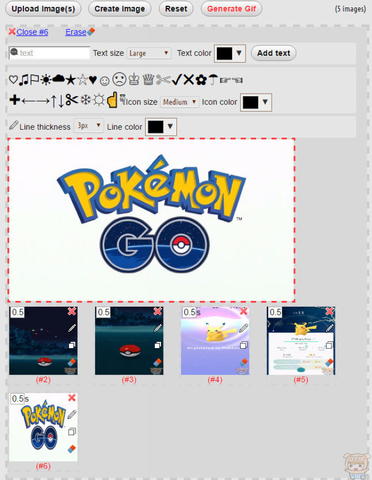Click Generate Gif
The image size is (372, 480).
pyautogui.click(x=231, y=9)
